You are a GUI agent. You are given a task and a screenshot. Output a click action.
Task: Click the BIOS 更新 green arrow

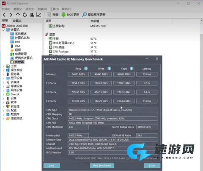tap(63, 15)
